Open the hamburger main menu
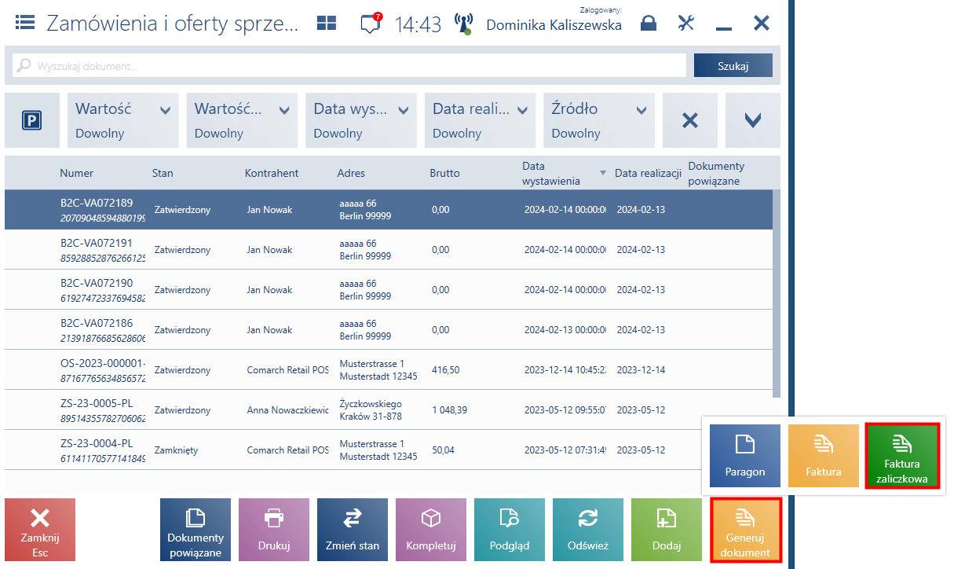 pyautogui.click(x=25, y=23)
